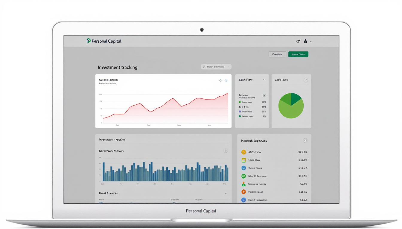This screenshot has height=229, width=402.
Task: Click the Cash Flow card refresh icon
Action: (306, 80)
